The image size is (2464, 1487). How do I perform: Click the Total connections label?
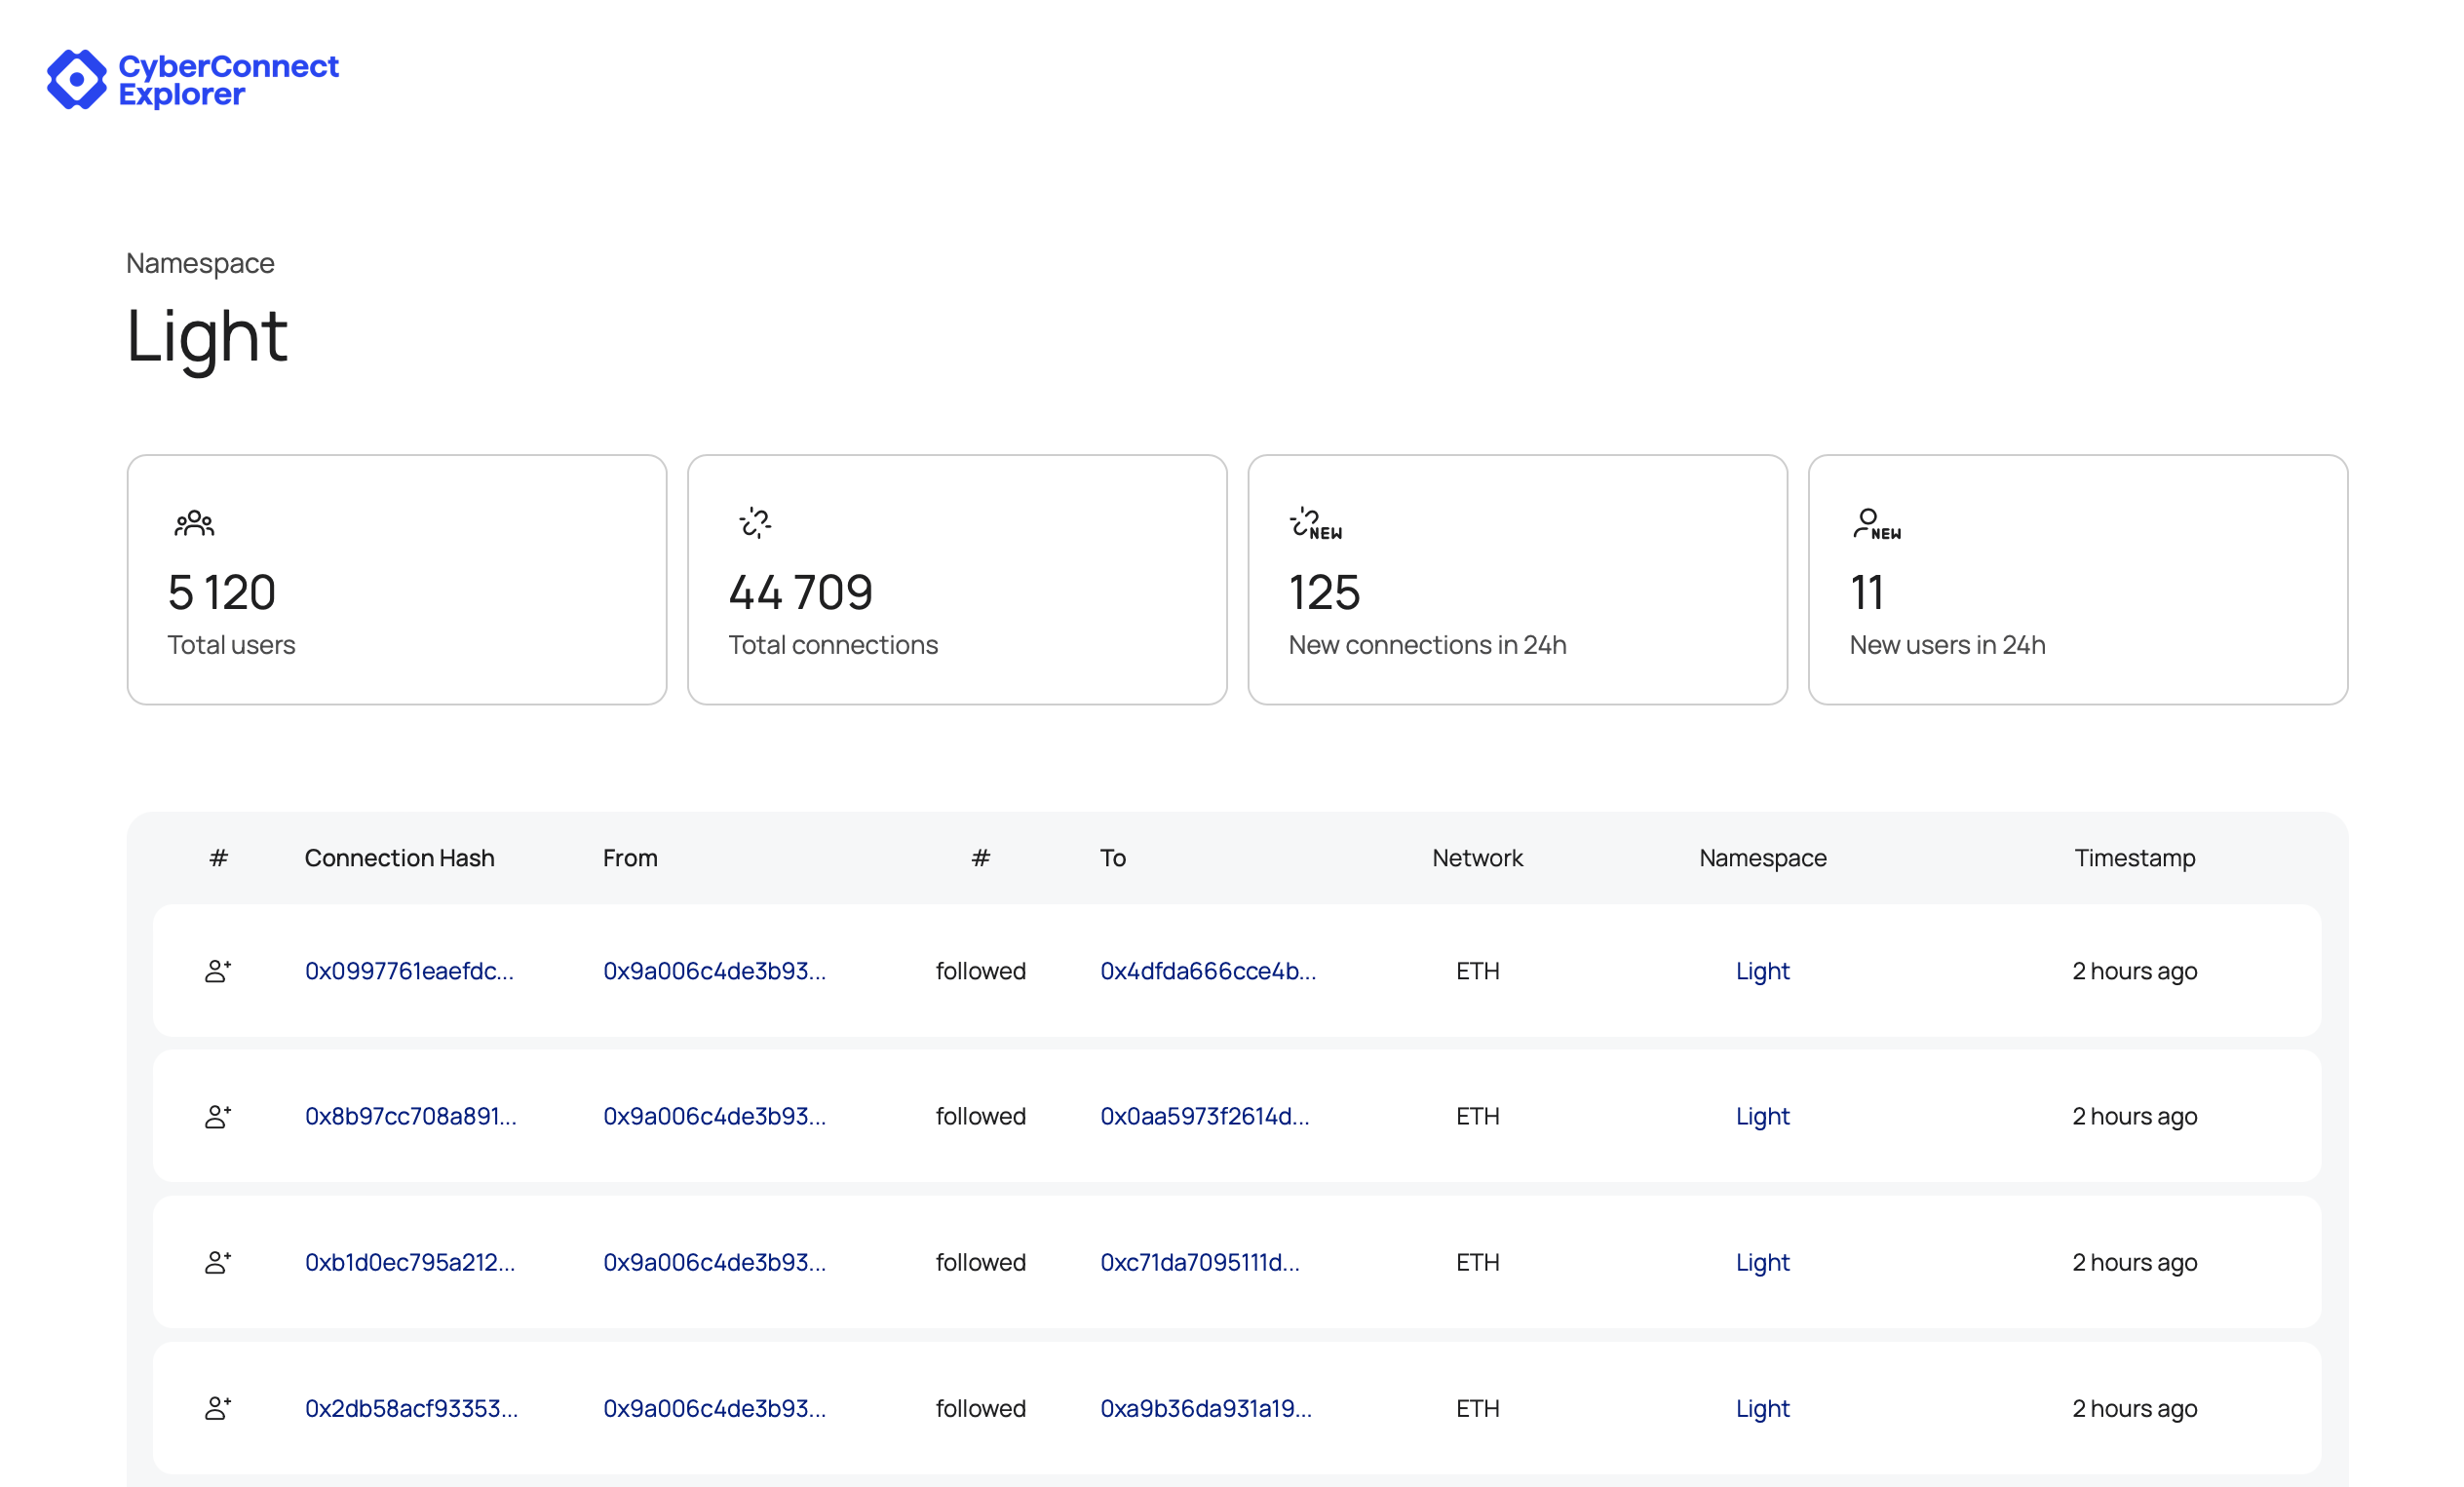pos(833,646)
